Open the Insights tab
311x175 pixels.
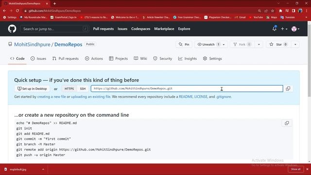point(188,58)
